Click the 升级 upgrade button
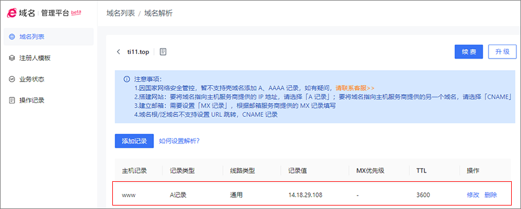Screen dimensions: 521x209 [x=502, y=52]
